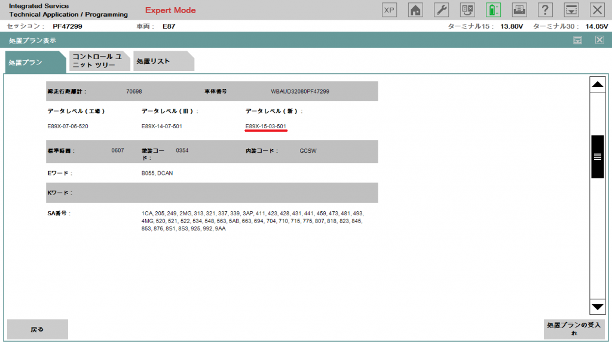Open the green battery status icon

click(493, 10)
